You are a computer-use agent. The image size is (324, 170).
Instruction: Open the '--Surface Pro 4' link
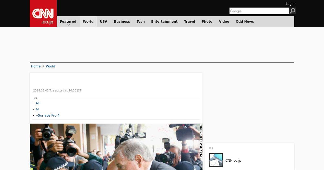(x=48, y=115)
